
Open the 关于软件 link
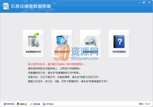click(50, 104)
